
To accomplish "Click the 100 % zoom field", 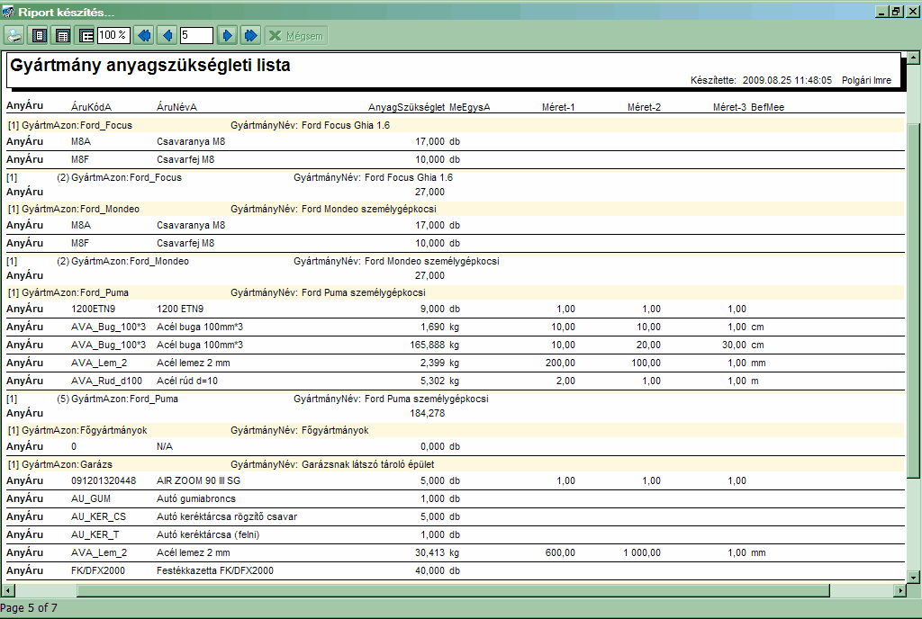I will click(x=113, y=35).
